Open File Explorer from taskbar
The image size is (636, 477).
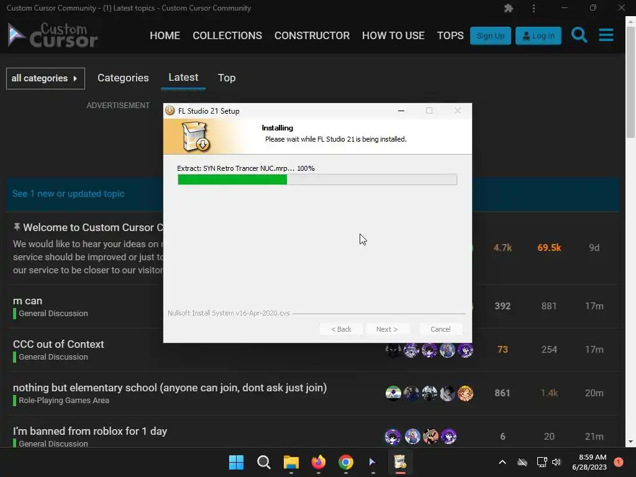291,462
